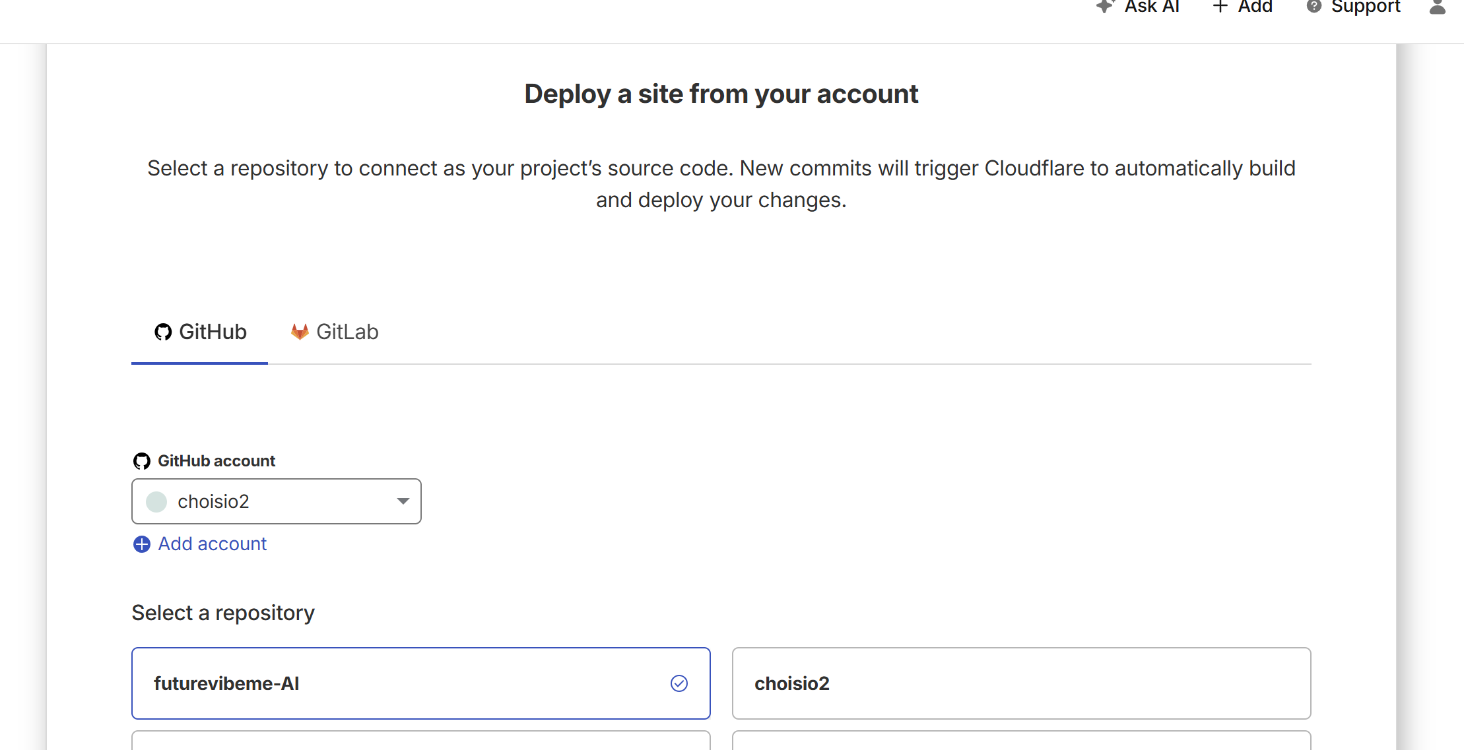This screenshot has width=1464, height=750.
Task: Click the Support question mark icon
Action: coord(1314,6)
